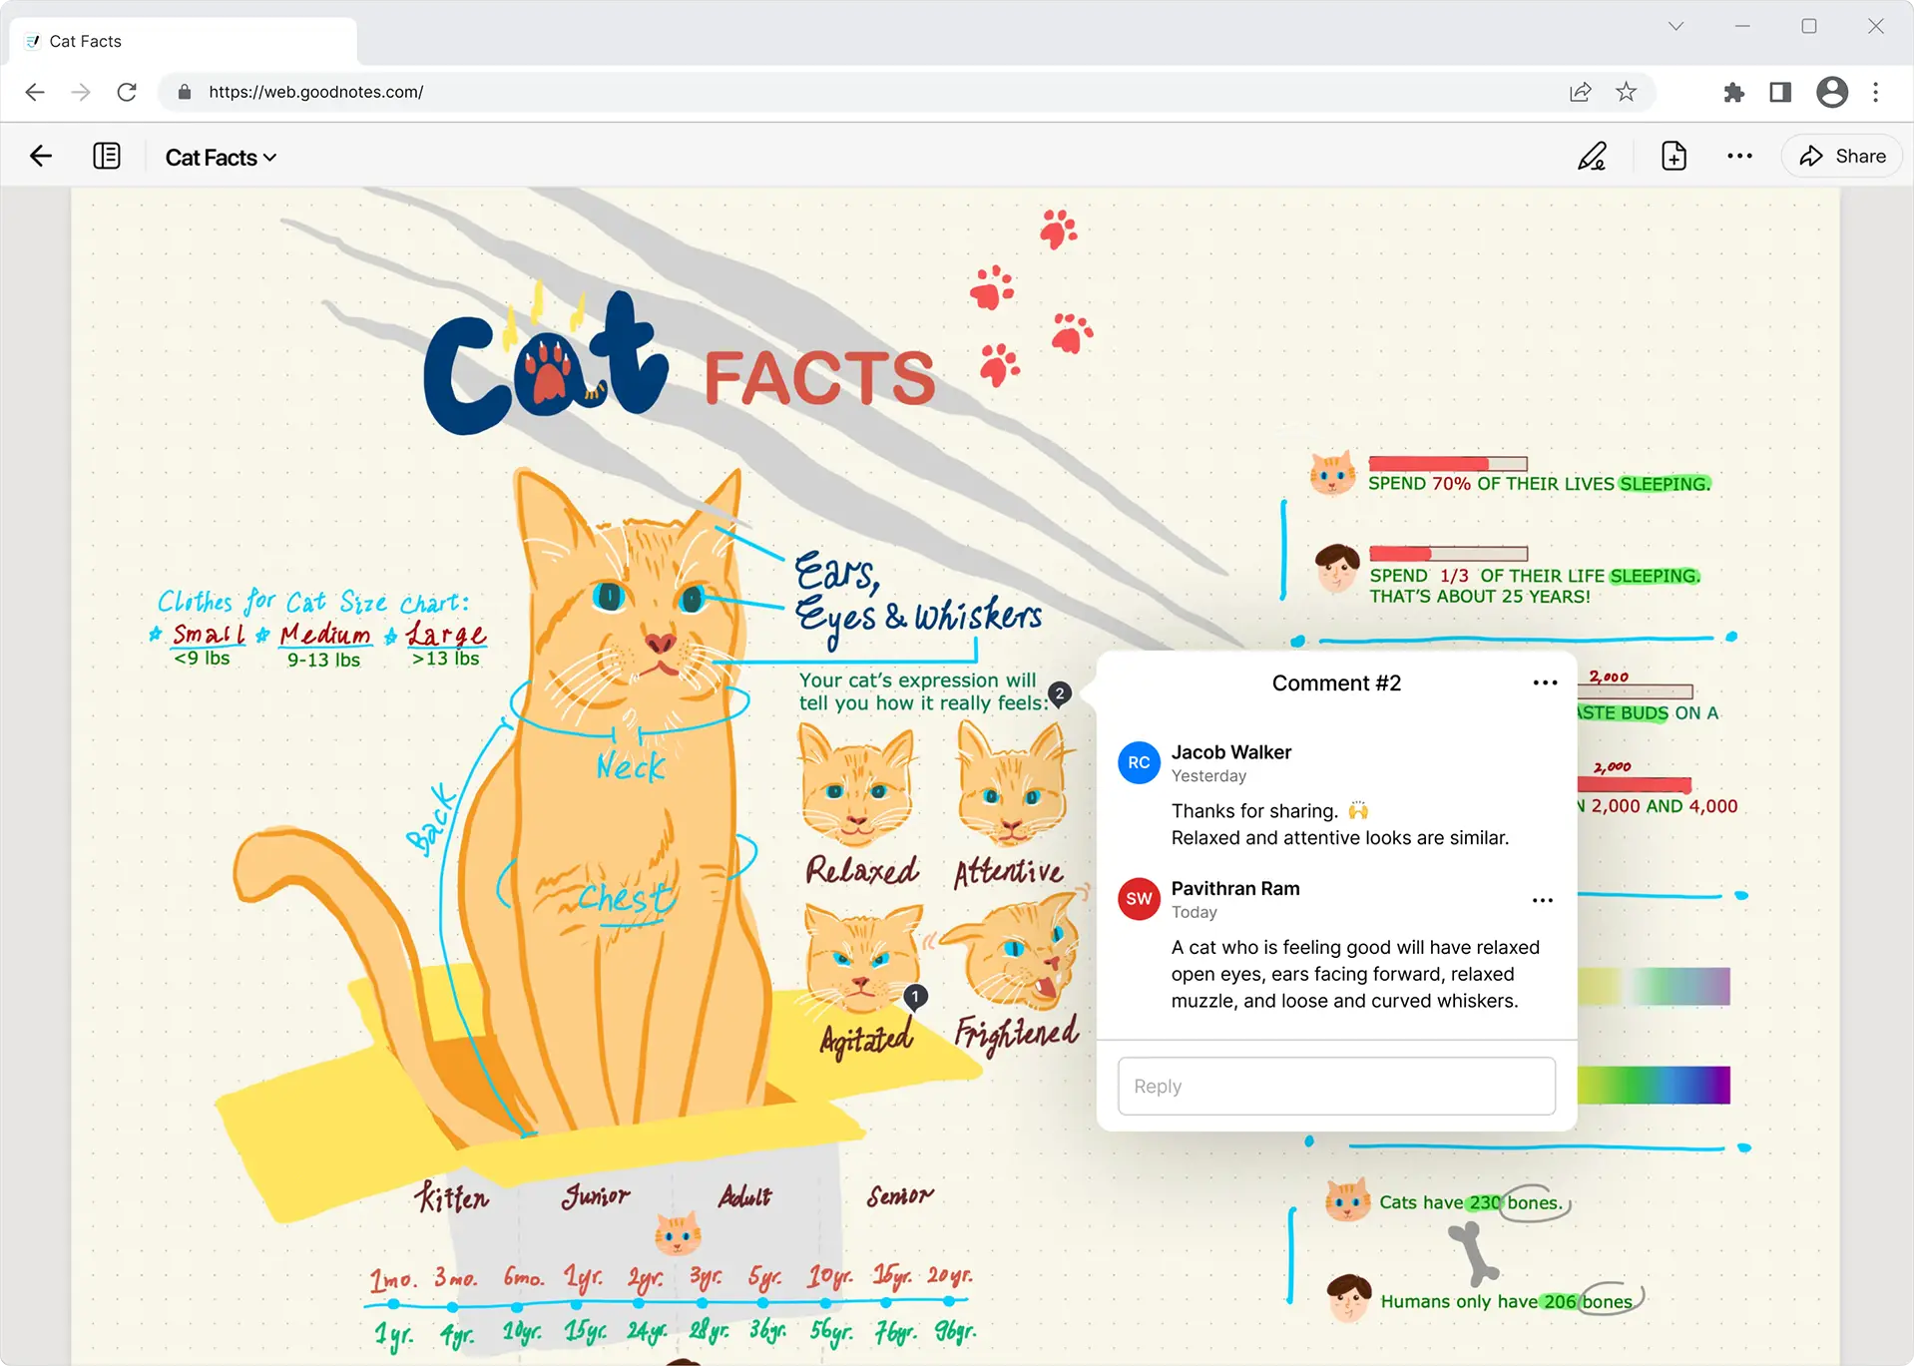Click the rainbow color gradient strip

click(x=1654, y=1085)
